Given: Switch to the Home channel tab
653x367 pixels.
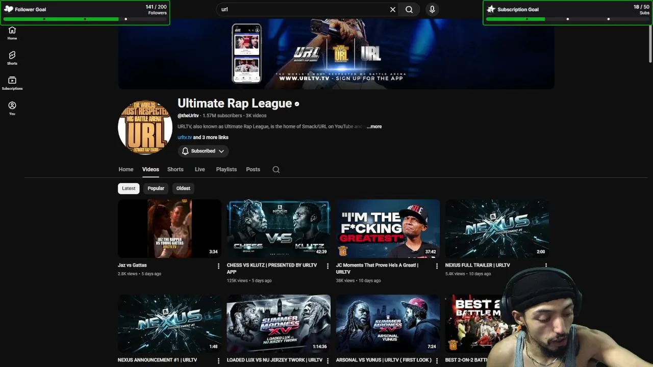Looking at the screenshot, I should [126, 169].
